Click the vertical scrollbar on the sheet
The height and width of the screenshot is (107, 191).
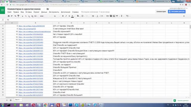[190, 27]
